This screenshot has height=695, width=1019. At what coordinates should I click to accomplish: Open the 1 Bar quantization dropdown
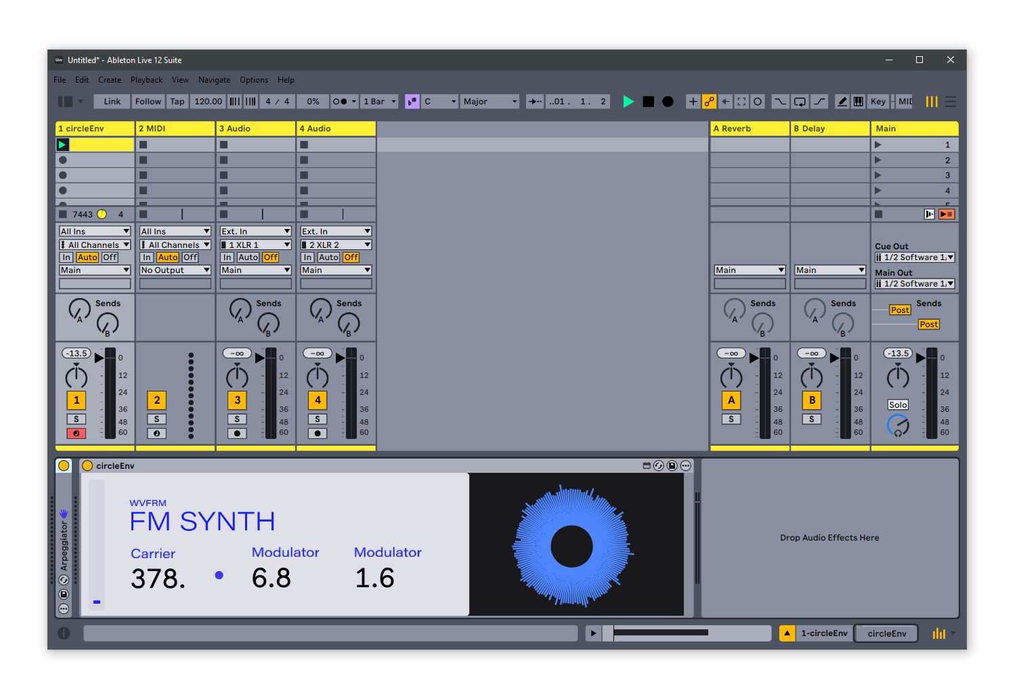[x=380, y=102]
